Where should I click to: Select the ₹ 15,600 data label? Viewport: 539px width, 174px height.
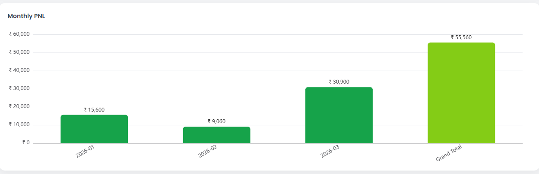pos(94,110)
